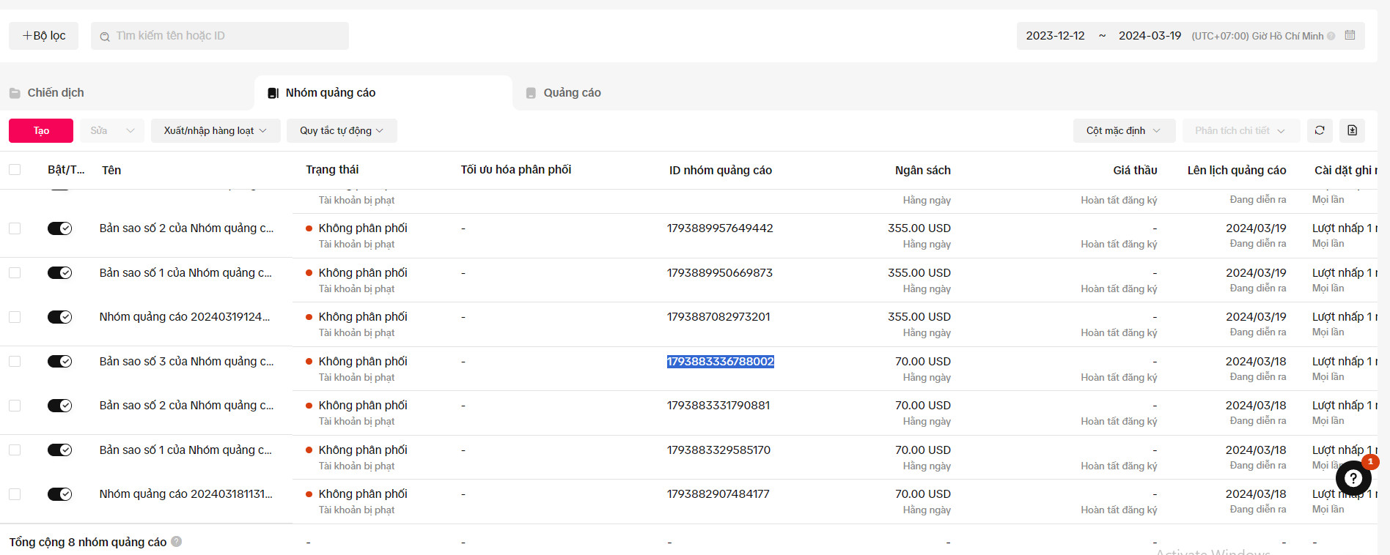Viewport: 1390px width, 555px height.
Task: Open the Sửa dropdown
Action: 112,130
